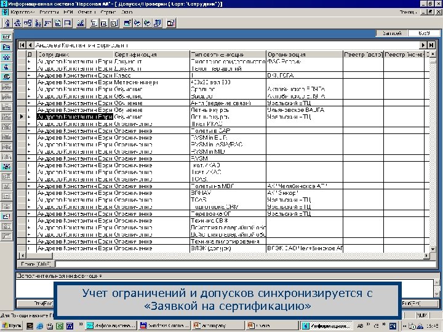Image resolution: width=443 pixels, height=332 pixels.
Task: Open the Помощь menu
Action: coord(408,12)
